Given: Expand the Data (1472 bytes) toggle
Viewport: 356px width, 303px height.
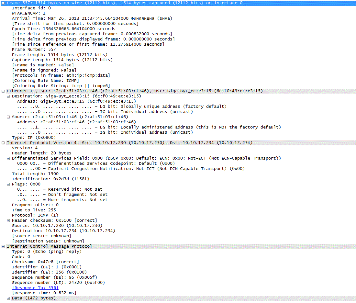Looking at the screenshot, I should (8, 298).
